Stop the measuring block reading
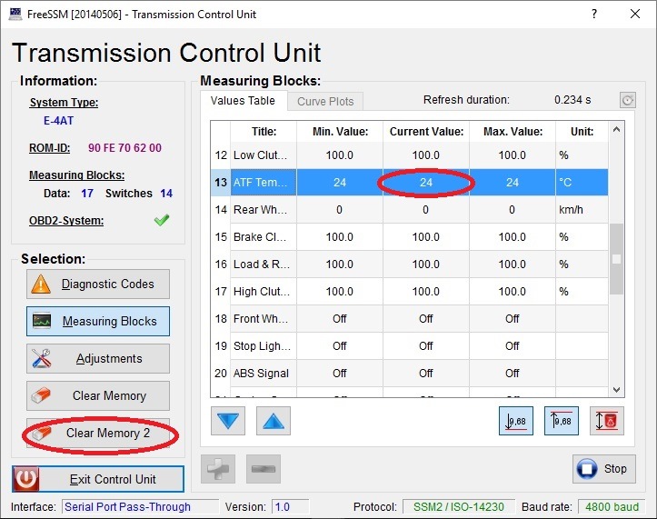Viewport: 657px width, 519px height. [603, 469]
